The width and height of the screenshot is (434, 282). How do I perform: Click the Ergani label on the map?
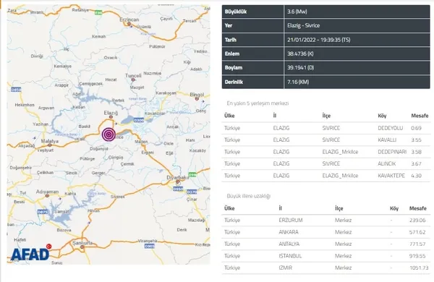click(148, 153)
